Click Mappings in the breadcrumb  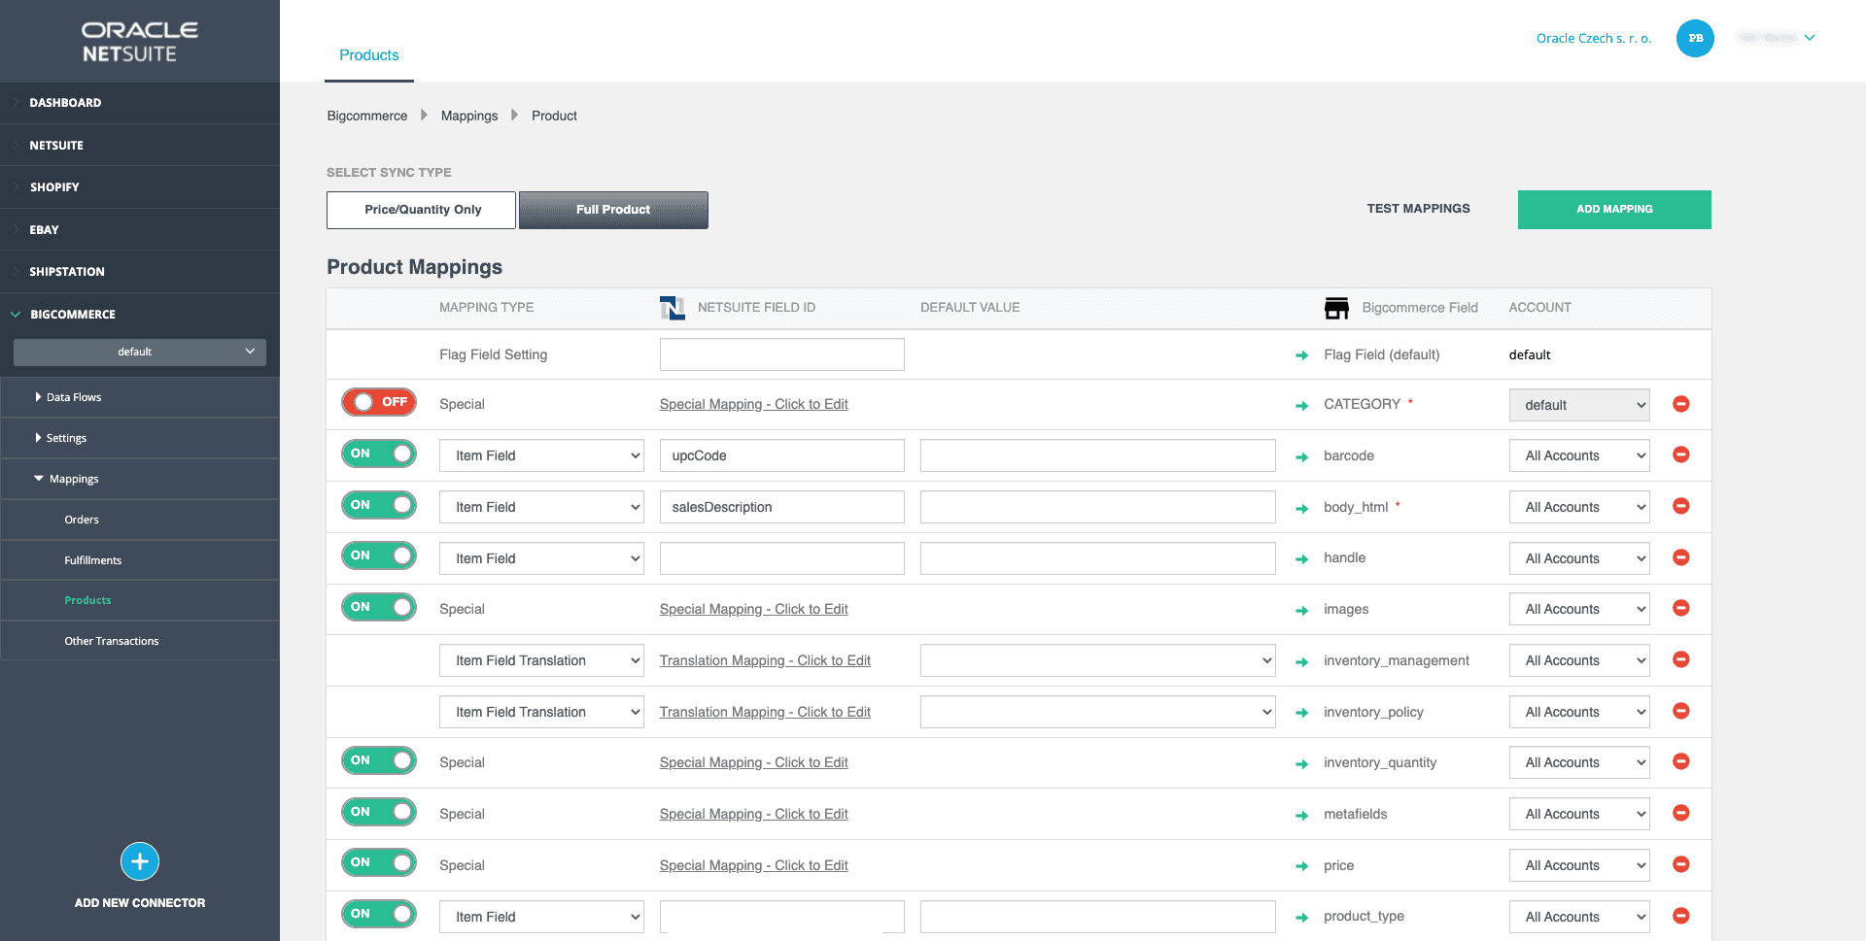click(469, 116)
